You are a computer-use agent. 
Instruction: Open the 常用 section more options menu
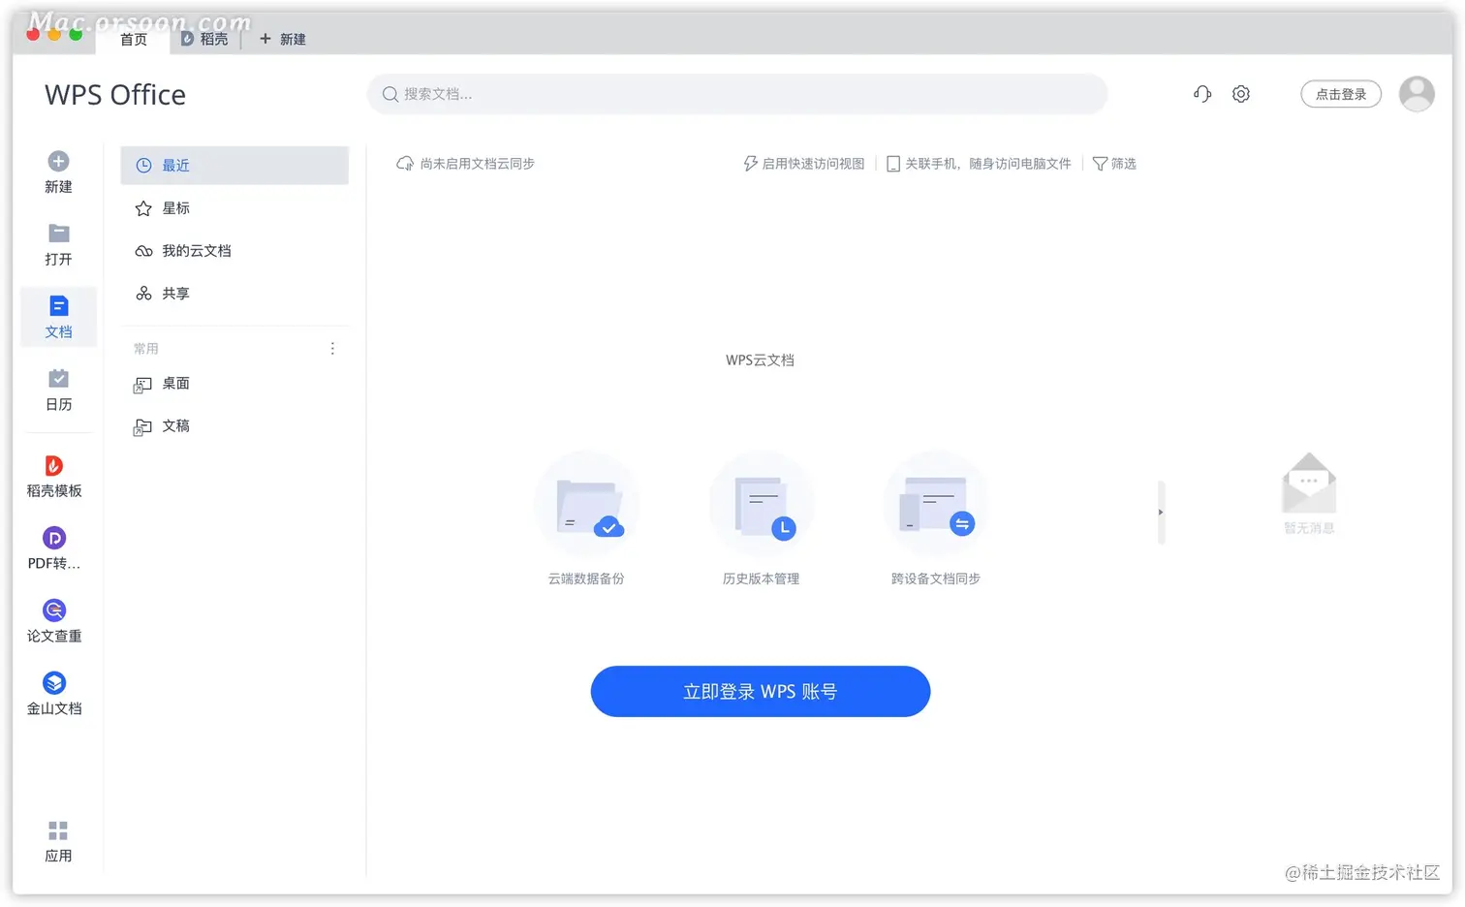point(332,349)
